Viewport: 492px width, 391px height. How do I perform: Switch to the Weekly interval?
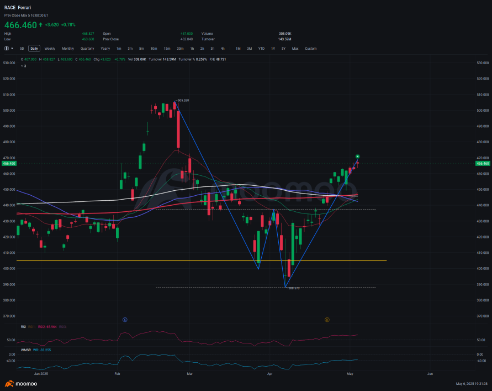tap(50, 49)
